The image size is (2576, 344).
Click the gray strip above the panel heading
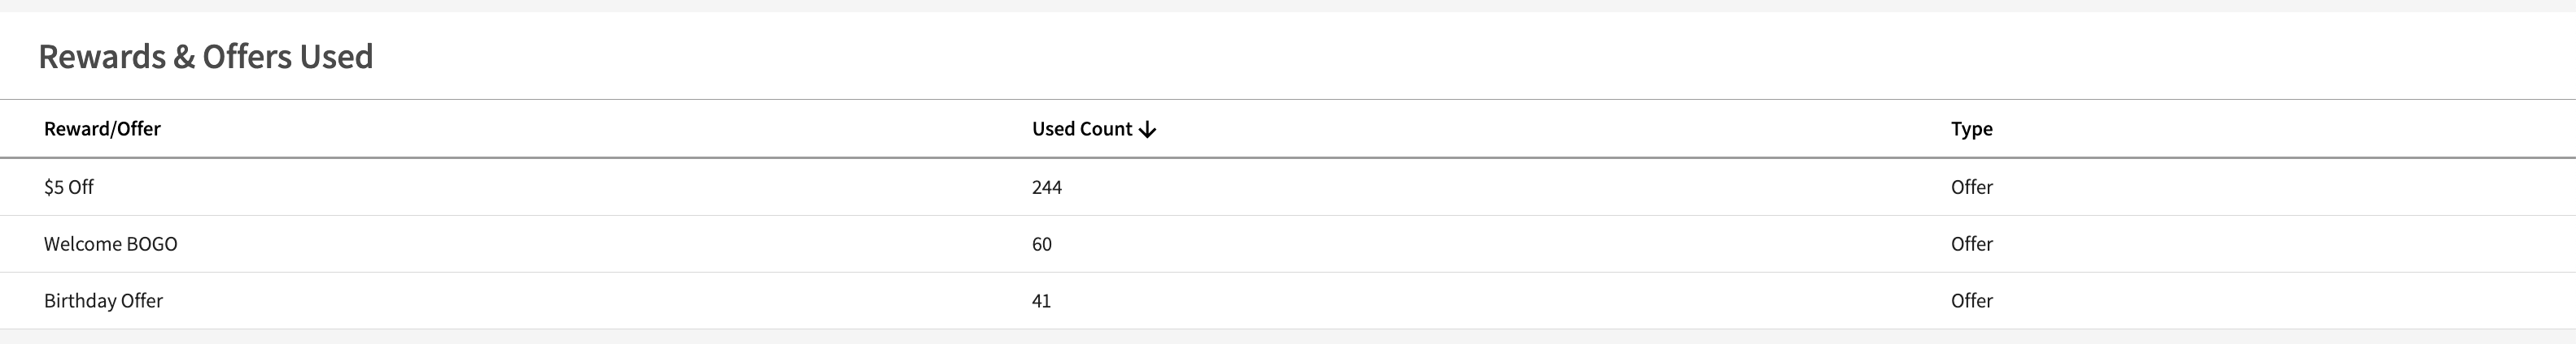click(x=1288, y=5)
